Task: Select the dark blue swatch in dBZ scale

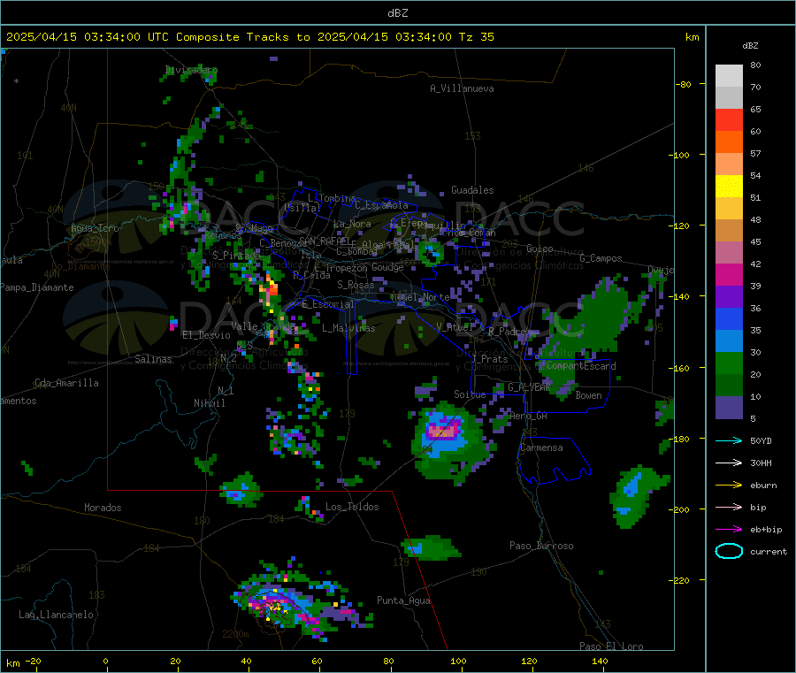Action: coord(729,319)
